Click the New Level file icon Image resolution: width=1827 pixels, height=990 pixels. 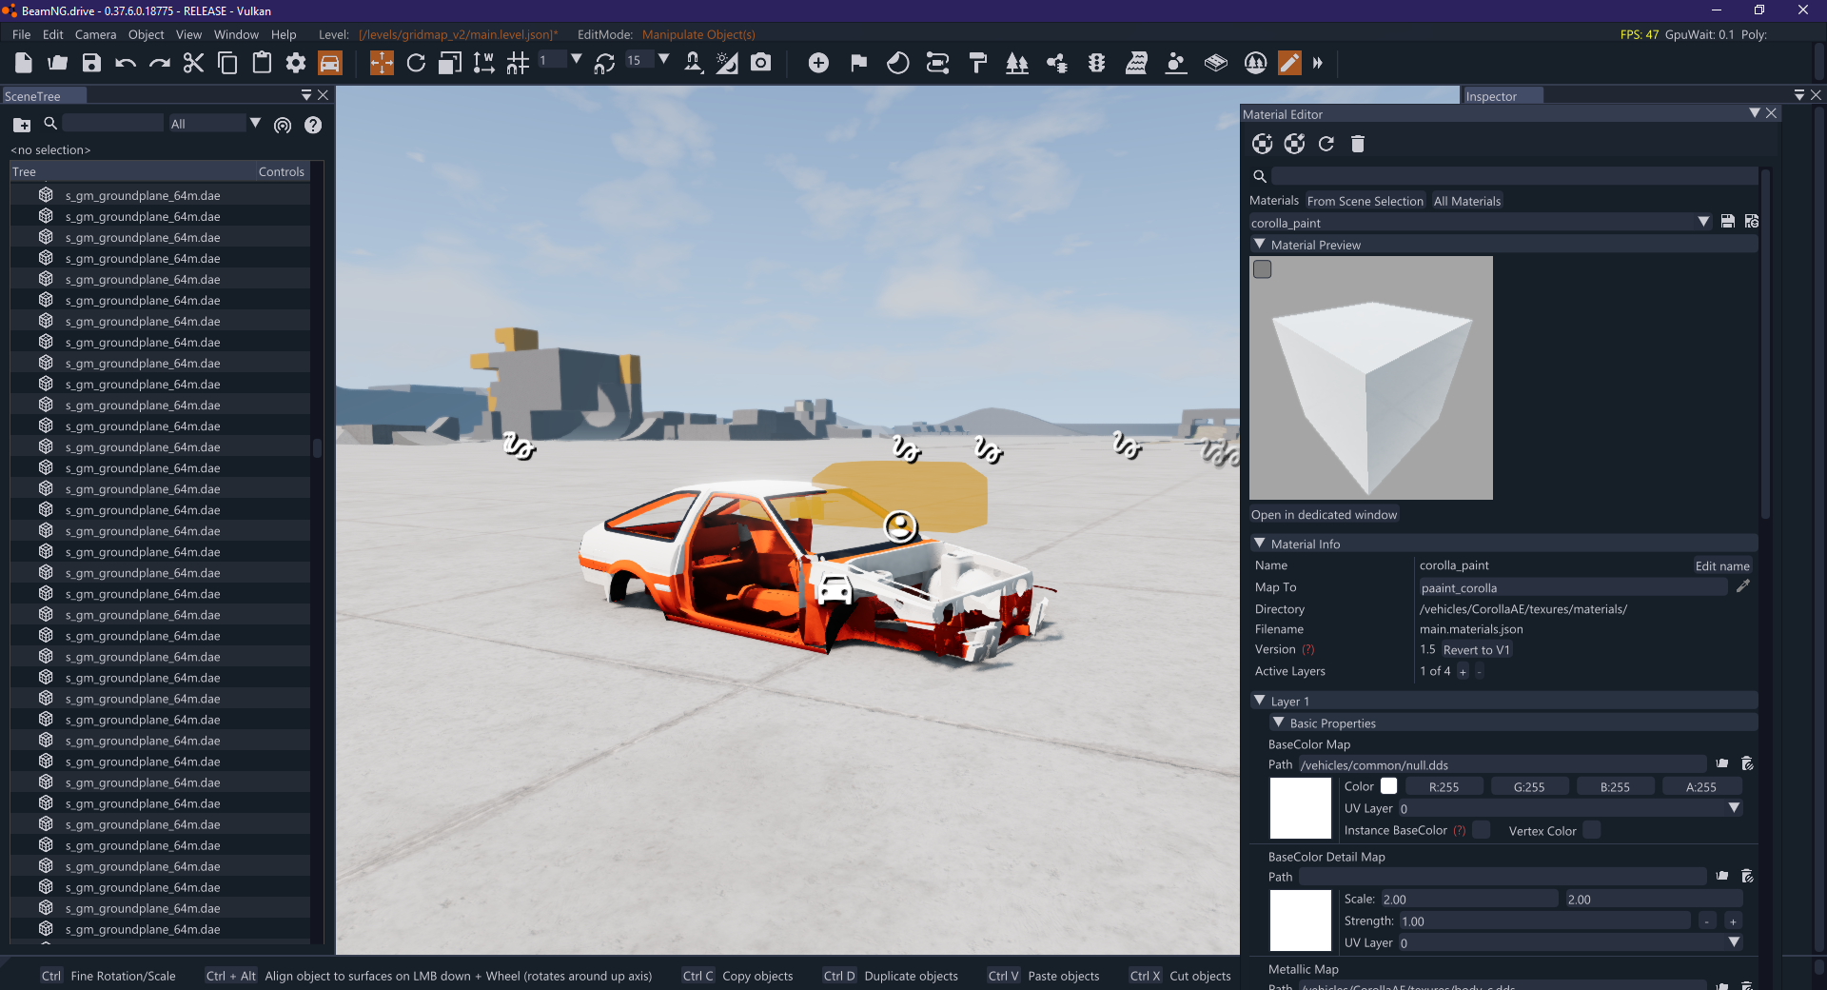tap(24, 63)
